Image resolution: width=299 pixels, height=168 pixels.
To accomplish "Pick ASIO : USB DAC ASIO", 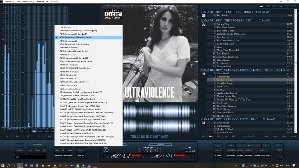I will point(89,55).
